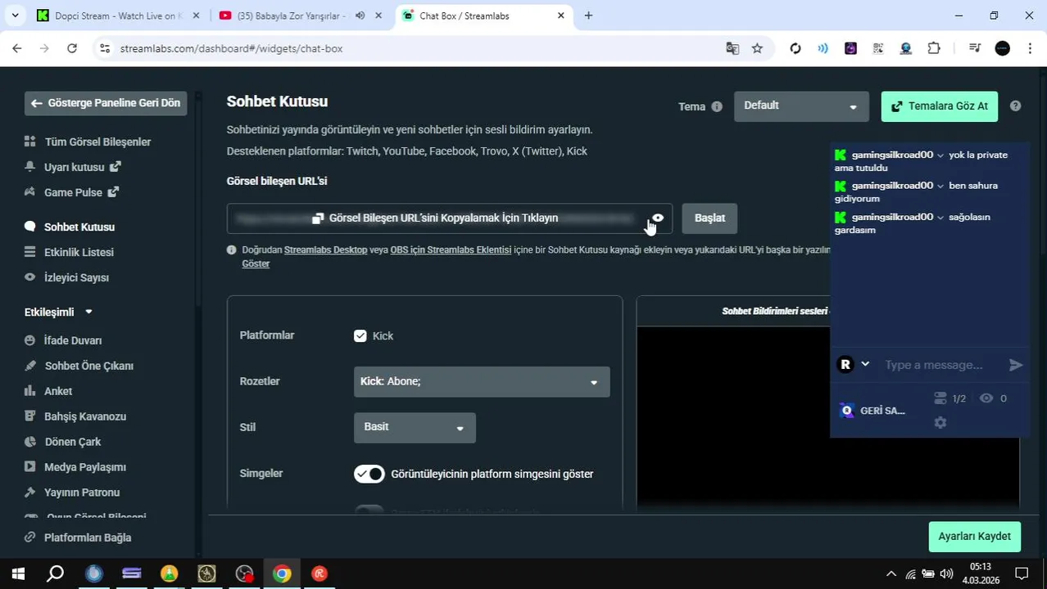This screenshot has height=589, width=1047.
Task: Click the 1/2 platforms toggle icon in chat
Action: coord(940,398)
